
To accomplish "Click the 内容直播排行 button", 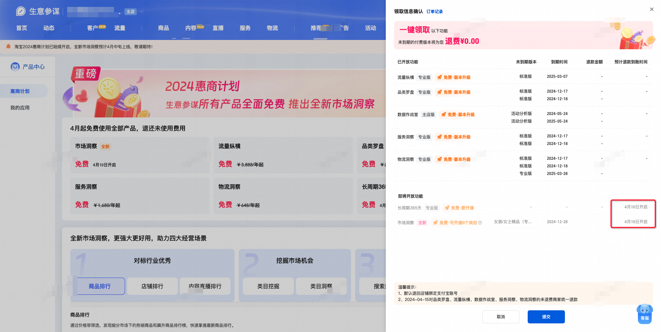I will click(x=205, y=286).
